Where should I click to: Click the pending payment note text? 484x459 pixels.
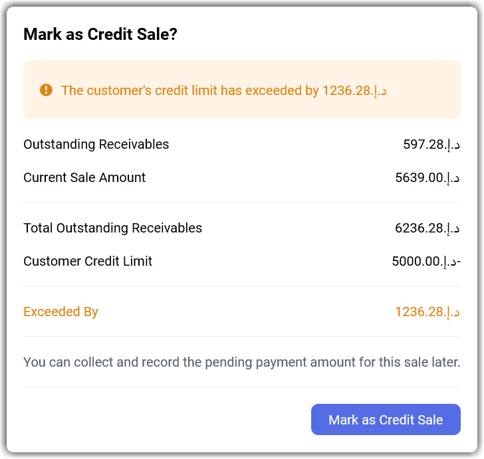click(x=241, y=362)
